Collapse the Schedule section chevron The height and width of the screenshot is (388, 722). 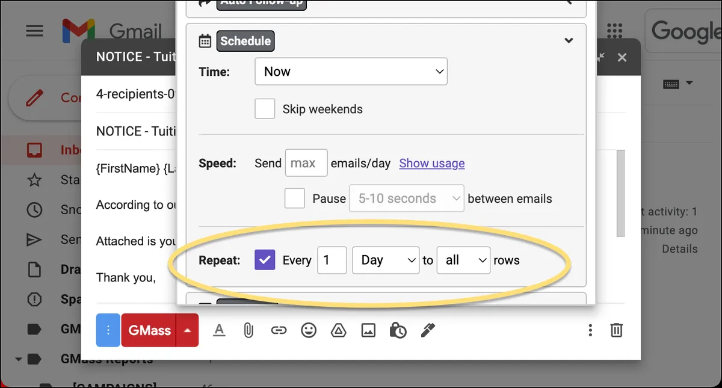pos(568,41)
